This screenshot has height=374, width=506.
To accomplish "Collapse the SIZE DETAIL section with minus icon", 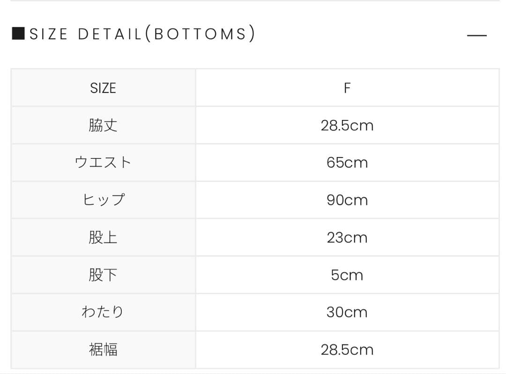I will coord(477,35).
